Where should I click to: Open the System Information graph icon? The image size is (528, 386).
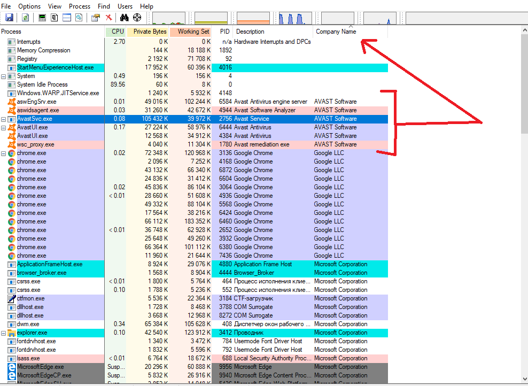click(x=42, y=18)
